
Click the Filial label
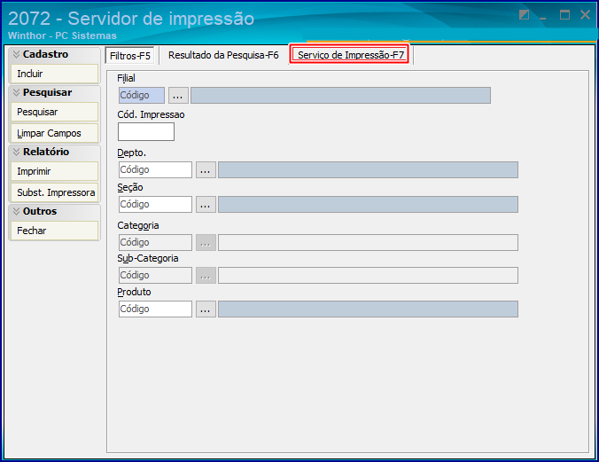[x=126, y=78]
